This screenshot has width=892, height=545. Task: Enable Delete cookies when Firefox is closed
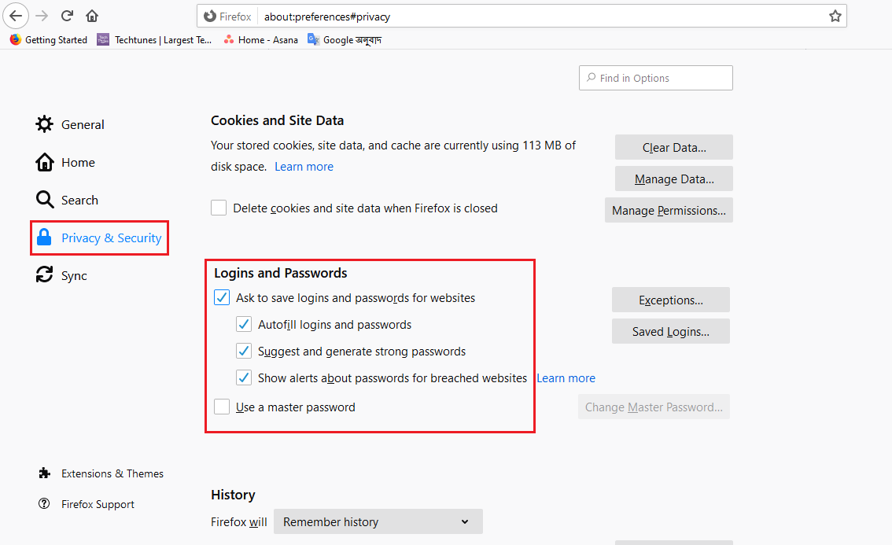(x=219, y=208)
